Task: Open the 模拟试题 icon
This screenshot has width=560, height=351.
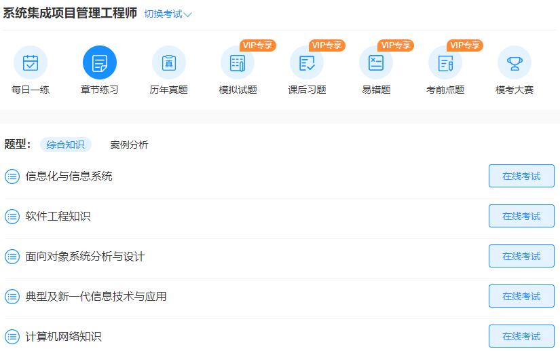Action: click(238, 63)
